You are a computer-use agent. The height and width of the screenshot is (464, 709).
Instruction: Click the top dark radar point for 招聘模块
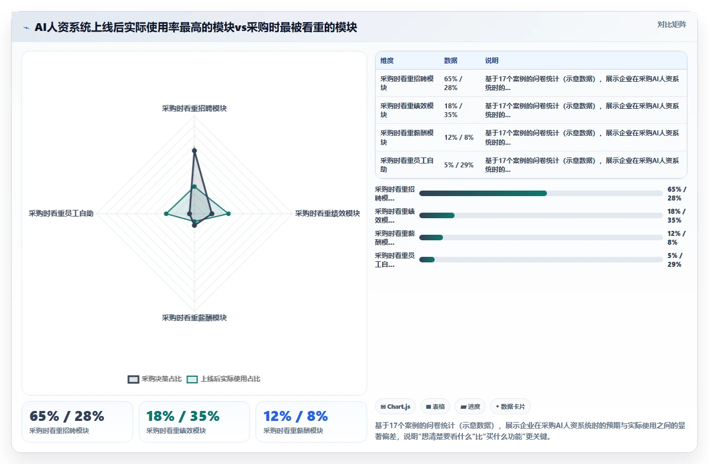[x=194, y=150]
